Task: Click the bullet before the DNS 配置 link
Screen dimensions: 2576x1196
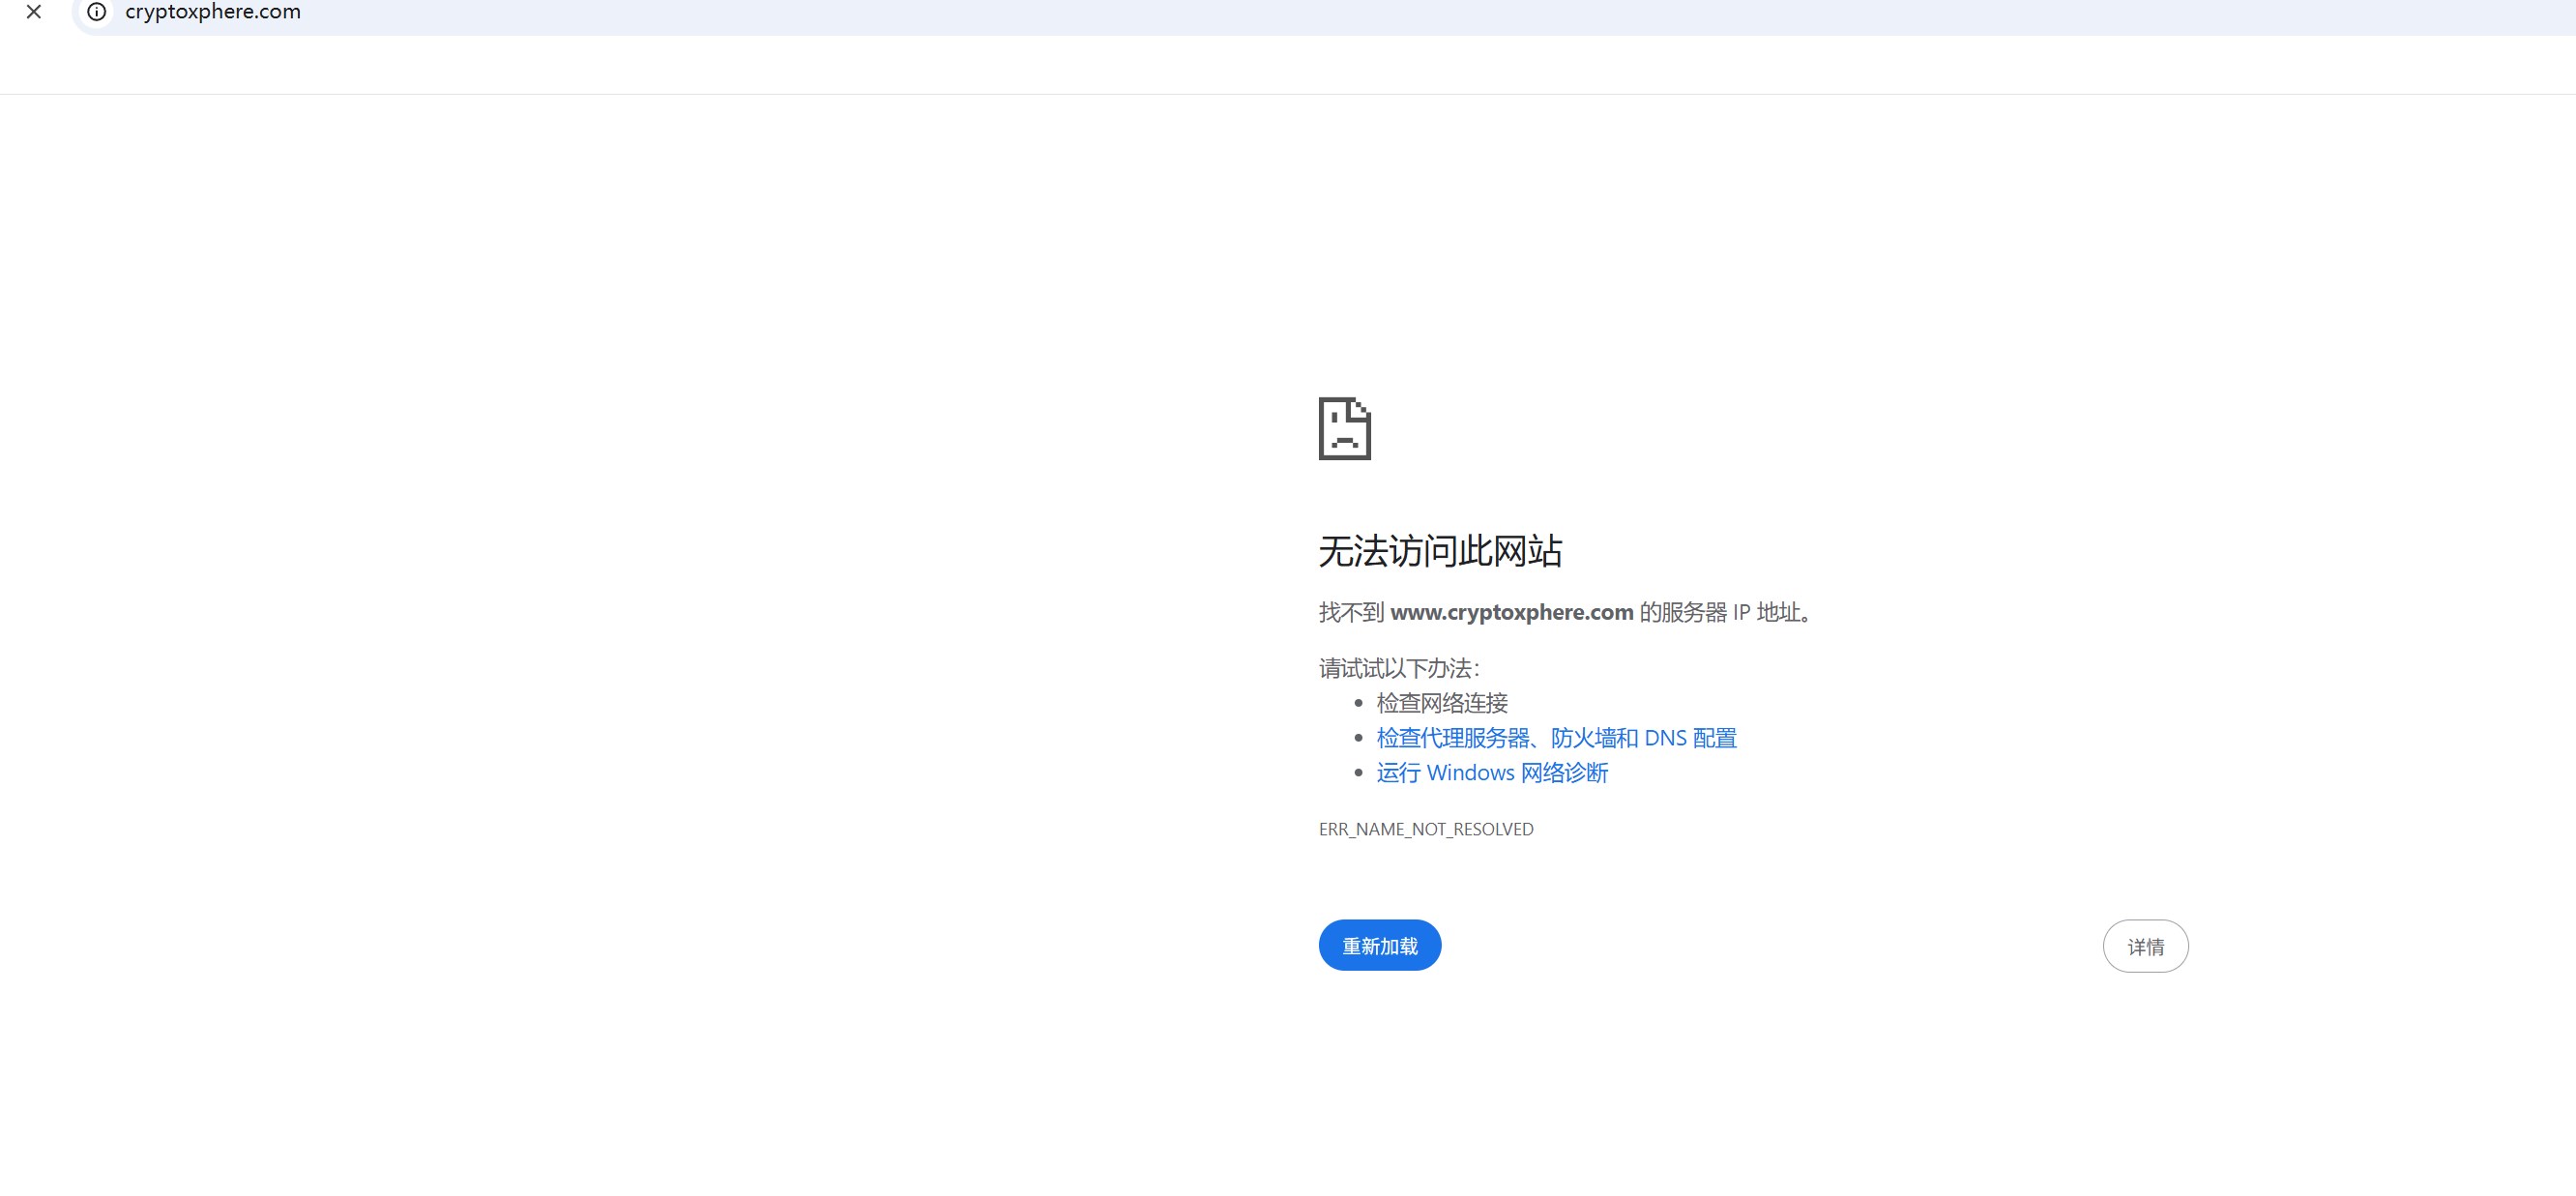Action: [x=1358, y=738]
